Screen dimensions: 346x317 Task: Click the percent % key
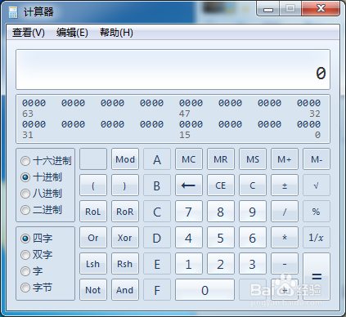tap(317, 212)
